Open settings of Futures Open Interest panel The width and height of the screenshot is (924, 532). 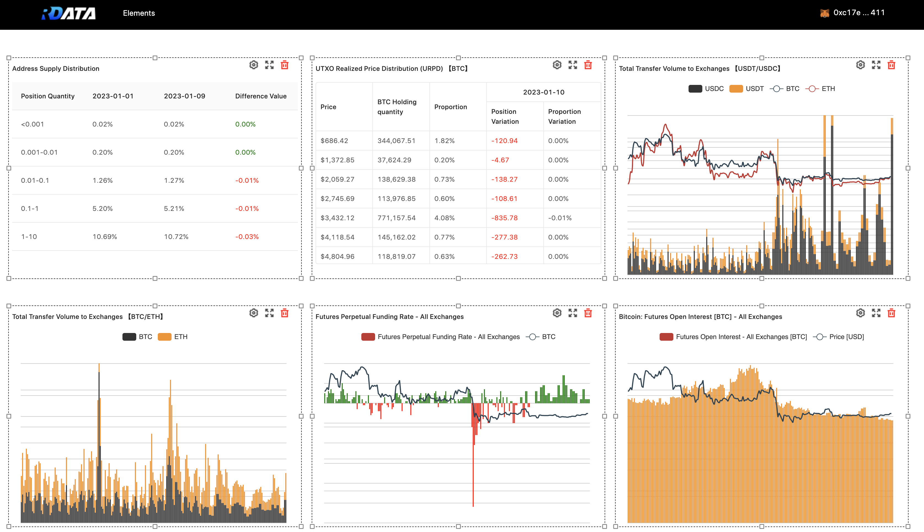(860, 313)
